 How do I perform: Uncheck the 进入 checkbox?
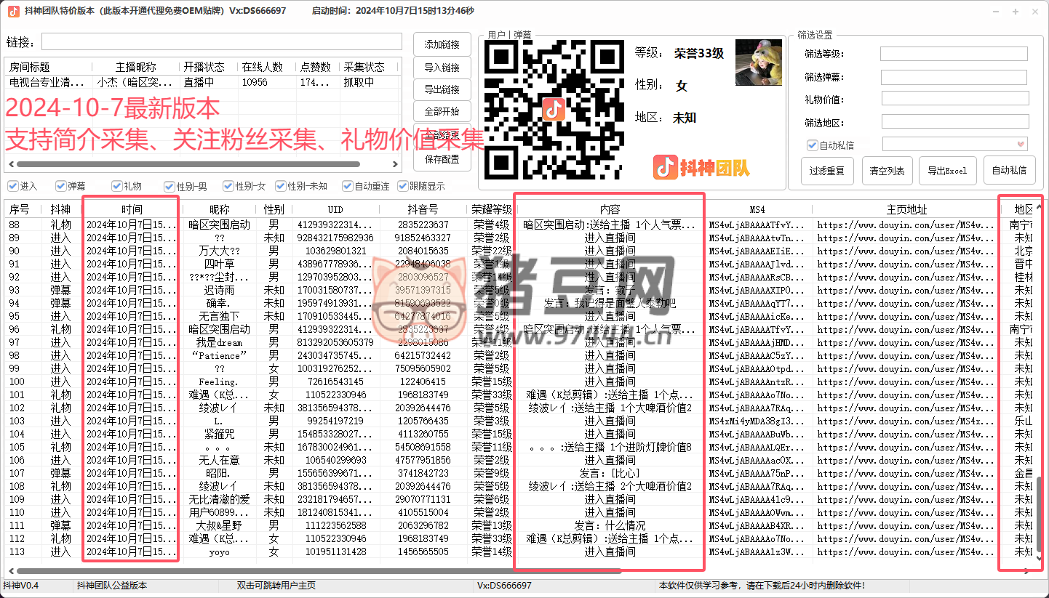13,186
